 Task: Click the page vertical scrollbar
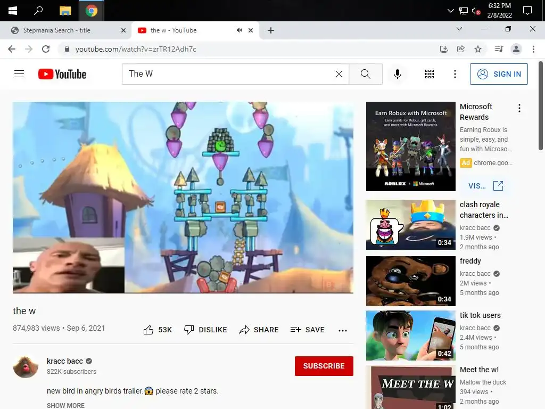pos(541,105)
